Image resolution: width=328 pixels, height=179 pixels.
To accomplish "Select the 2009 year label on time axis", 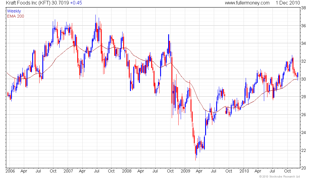I will coord(185,171).
